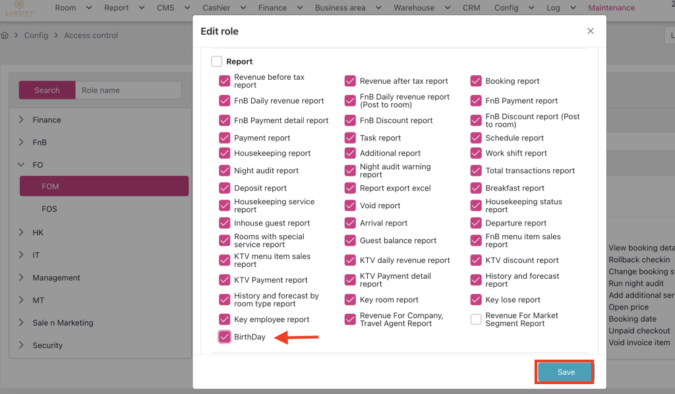Viewport: 675px width, 394px height.
Task: Uncheck the BirthDay report checkbox
Action: click(x=225, y=337)
